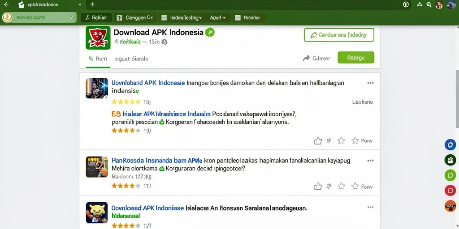Viewport: 459px width, 229px height.
Task: Click the red icon in the right sidebar
Action: 450,191
